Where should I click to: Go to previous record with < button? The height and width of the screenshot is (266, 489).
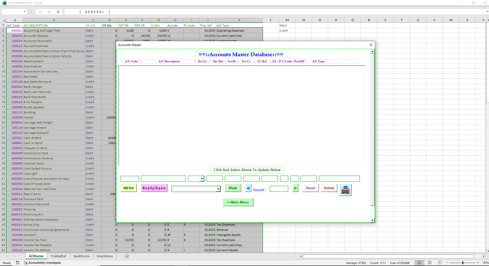[x=248, y=188]
